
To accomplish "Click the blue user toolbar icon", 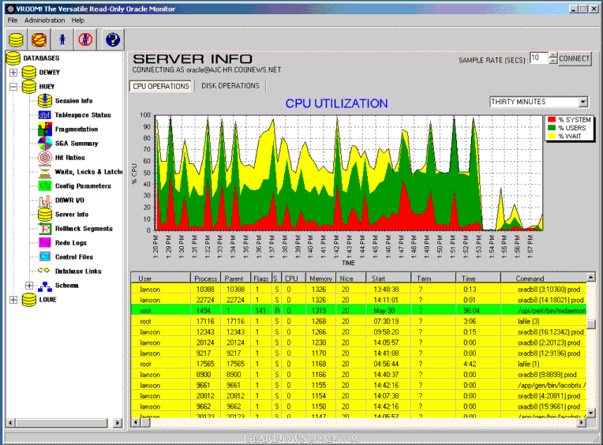I will click(62, 39).
